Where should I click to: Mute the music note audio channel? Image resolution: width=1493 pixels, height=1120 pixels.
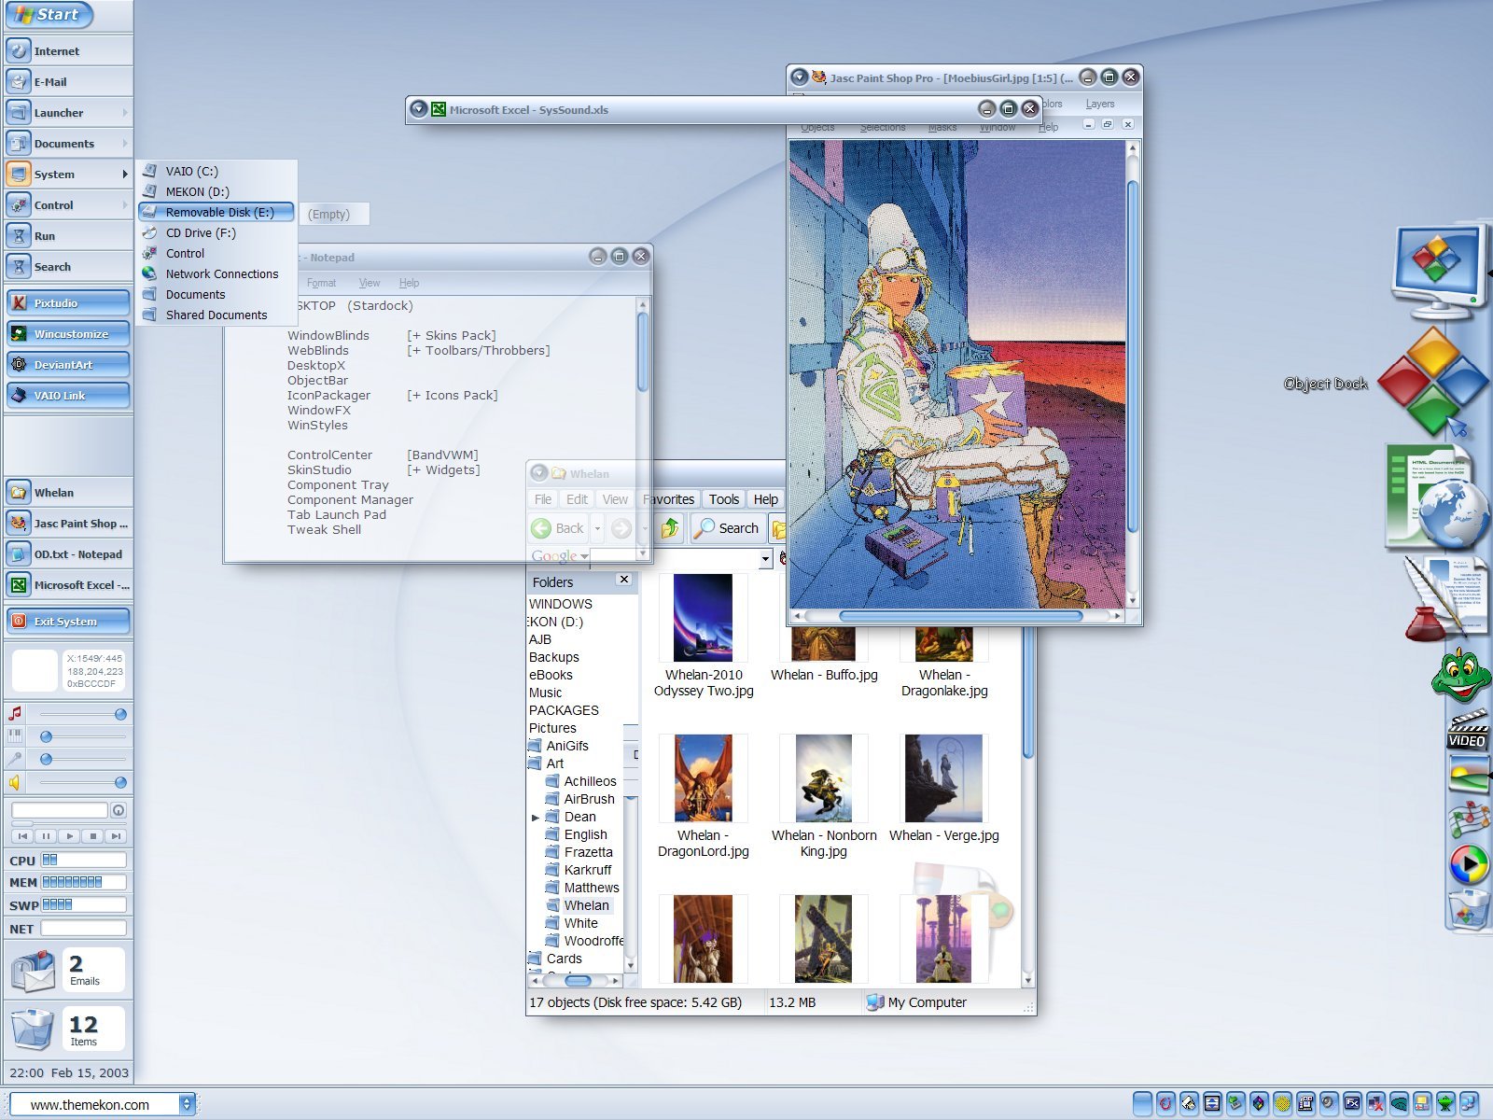coord(15,714)
